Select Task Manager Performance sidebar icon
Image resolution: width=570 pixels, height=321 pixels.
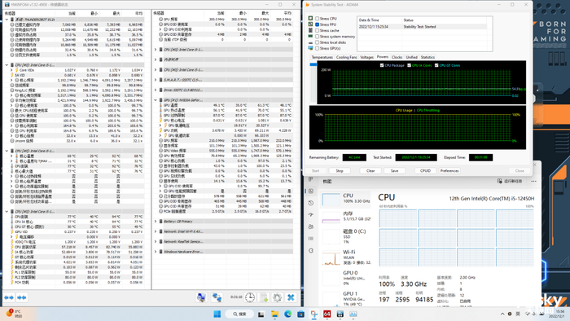(311, 191)
